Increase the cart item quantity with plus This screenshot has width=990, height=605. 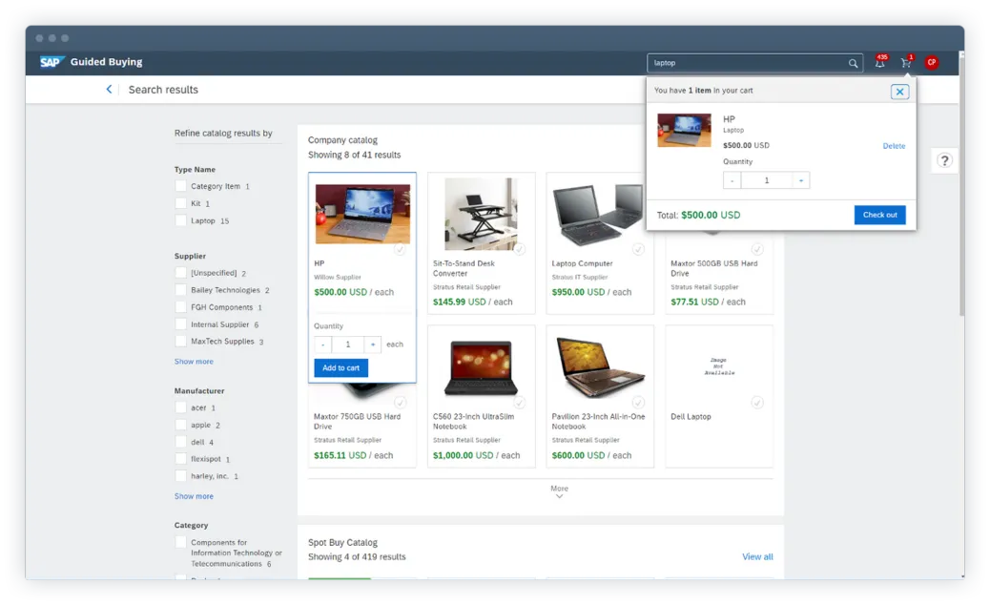pyautogui.click(x=801, y=180)
